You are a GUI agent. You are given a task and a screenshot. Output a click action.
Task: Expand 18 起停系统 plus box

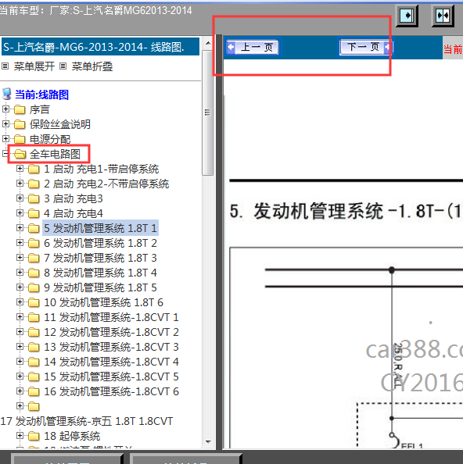coord(20,436)
